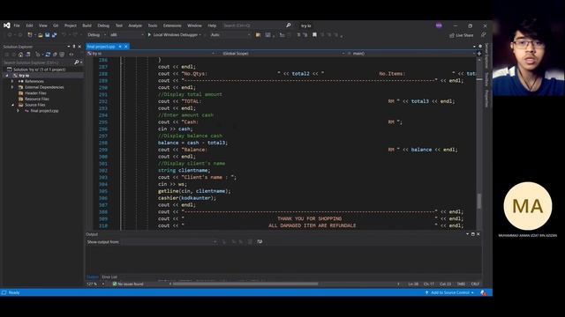Image resolution: width=565 pixels, height=317 pixels.
Task: Open the 127 % zoom dropdown
Action: pyautogui.click(x=95, y=284)
